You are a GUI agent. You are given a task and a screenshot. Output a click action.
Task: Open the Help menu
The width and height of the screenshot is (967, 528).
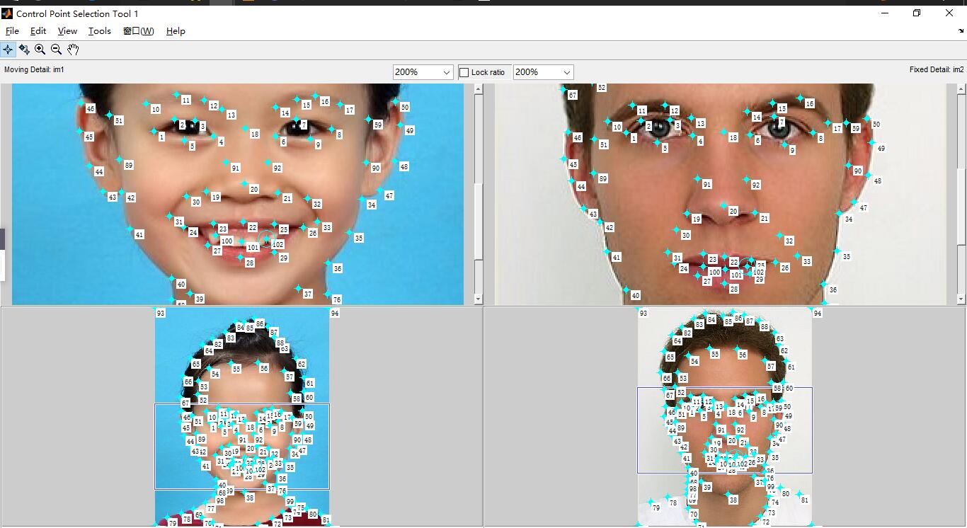coord(176,31)
